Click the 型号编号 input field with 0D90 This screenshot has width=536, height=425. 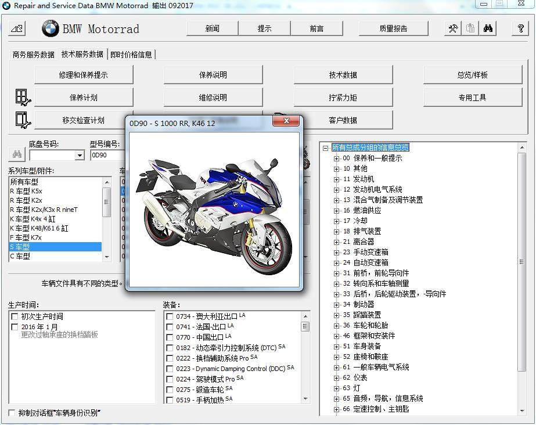[108, 155]
